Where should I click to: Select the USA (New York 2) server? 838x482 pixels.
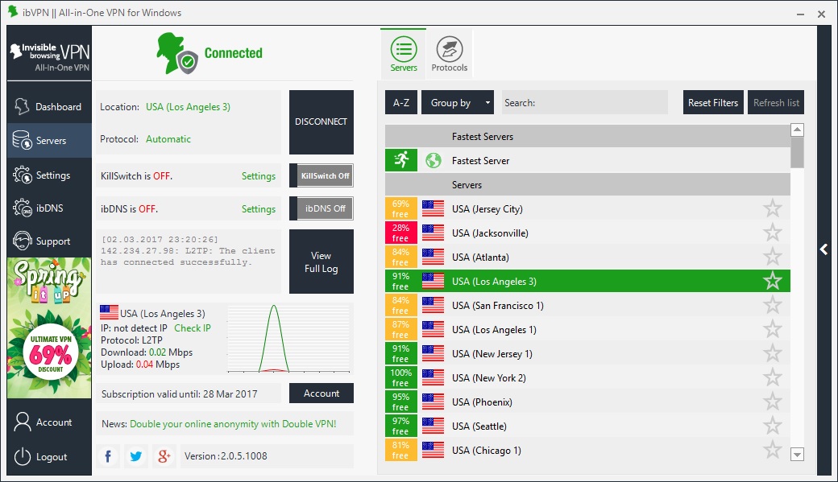[x=588, y=377]
